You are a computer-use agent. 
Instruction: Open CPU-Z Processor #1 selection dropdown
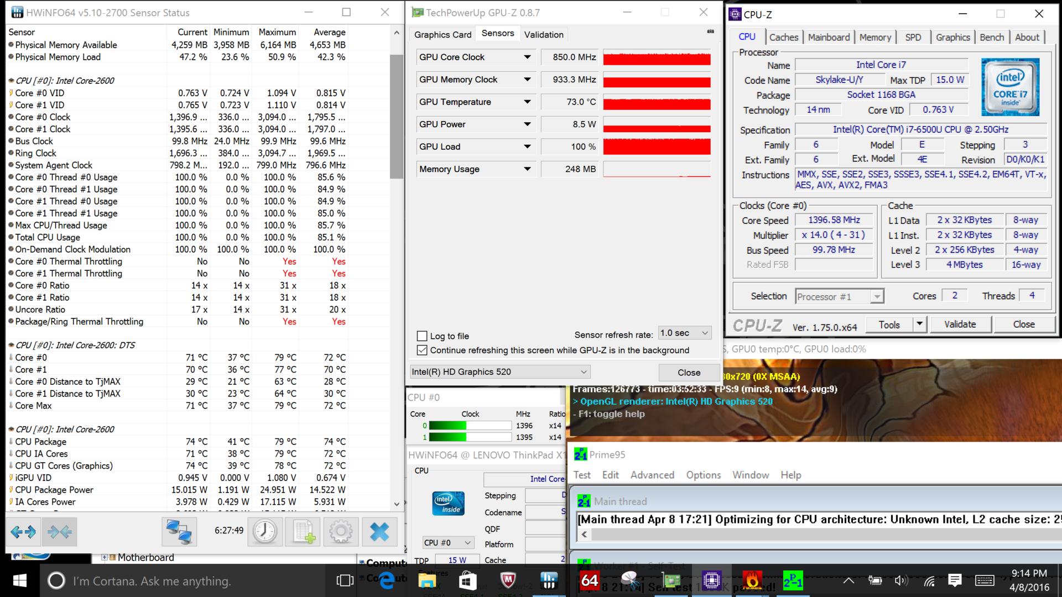coord(840,297)
